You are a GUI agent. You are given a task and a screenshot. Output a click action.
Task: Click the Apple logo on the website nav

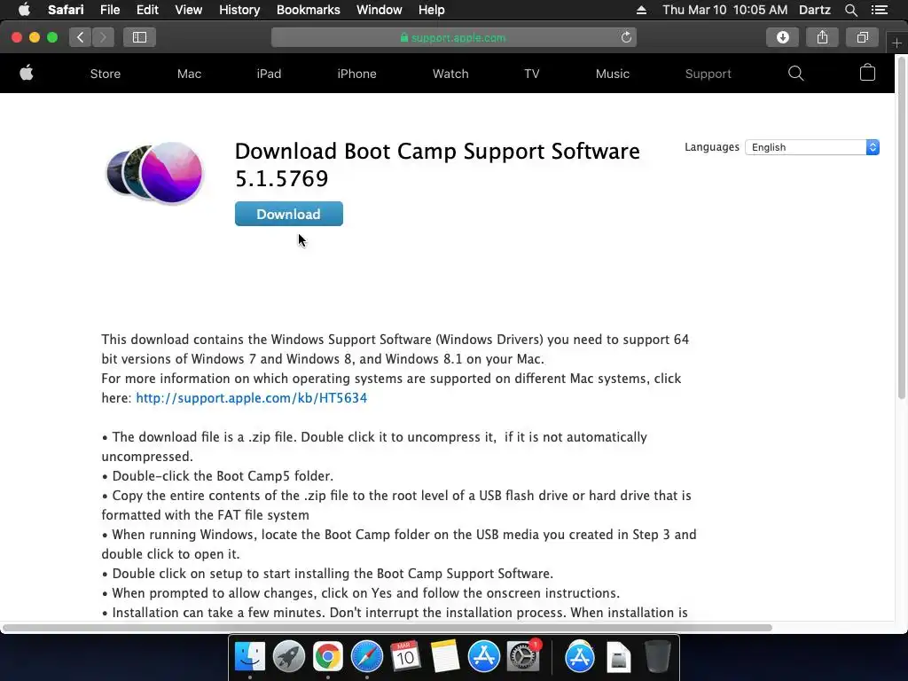[26, 73]
